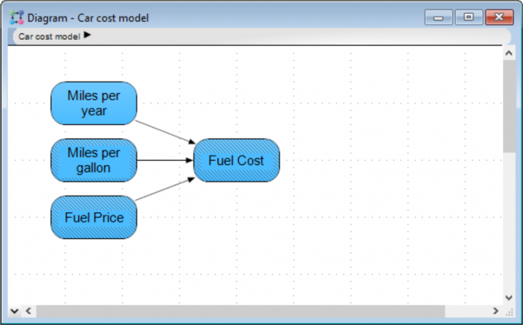Click the horizontal scrollbar left arrow
This screenshot has width=523, height=325.
[x=28, y=311]
